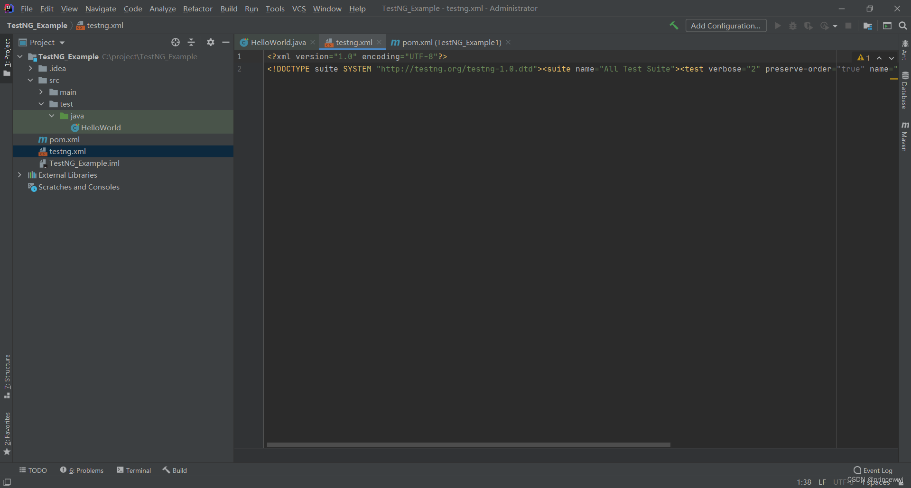This screenshot has height=488, width=911.
Task: Open the Terminal tool window
Action: 134,470
